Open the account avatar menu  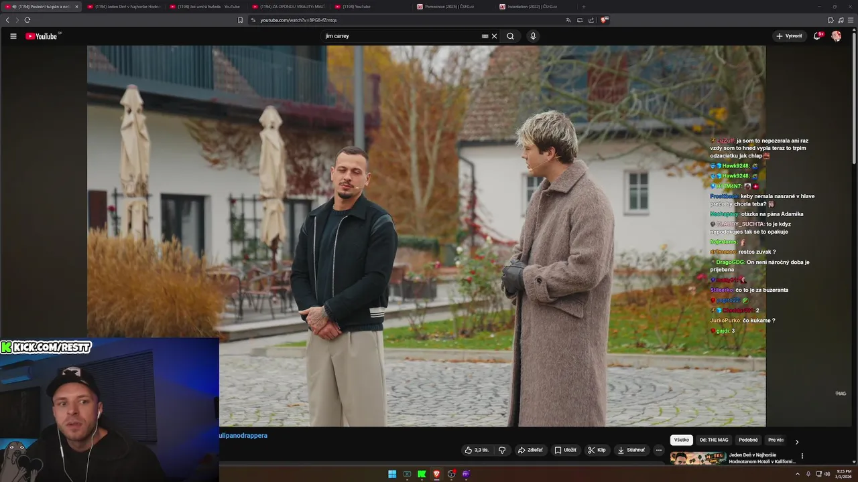pos(836,36)
